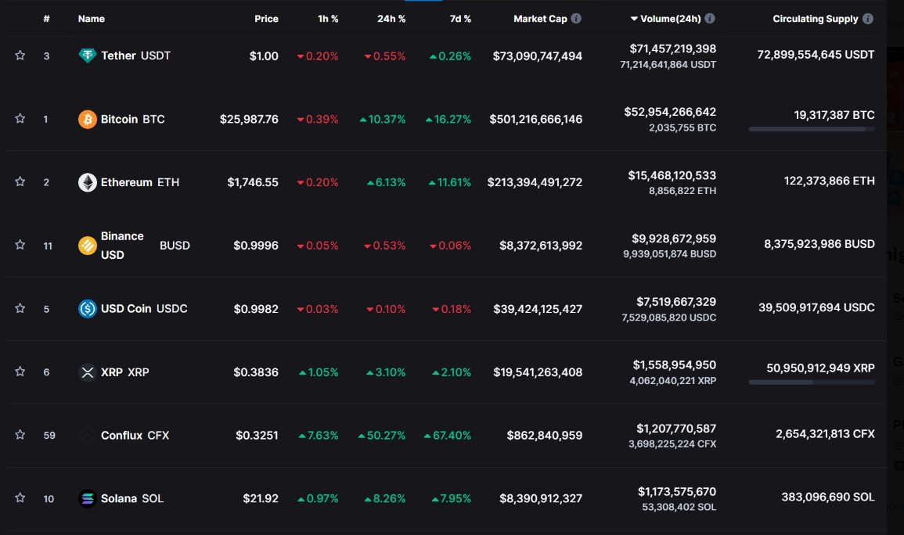Sort by the Name column header
Screen dimensions: 904x535
(x=91, y=19)
